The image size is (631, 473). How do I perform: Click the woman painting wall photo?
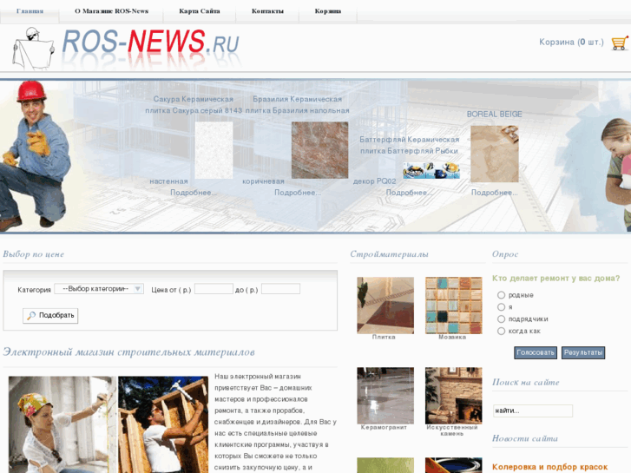[62, 424]
